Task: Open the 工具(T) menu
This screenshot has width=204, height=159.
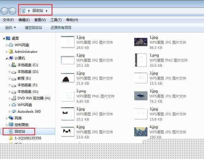Action: coord(56,20)
